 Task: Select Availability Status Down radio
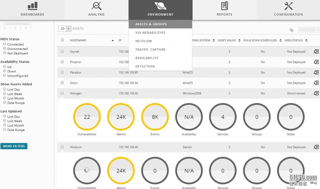(5, 71)
